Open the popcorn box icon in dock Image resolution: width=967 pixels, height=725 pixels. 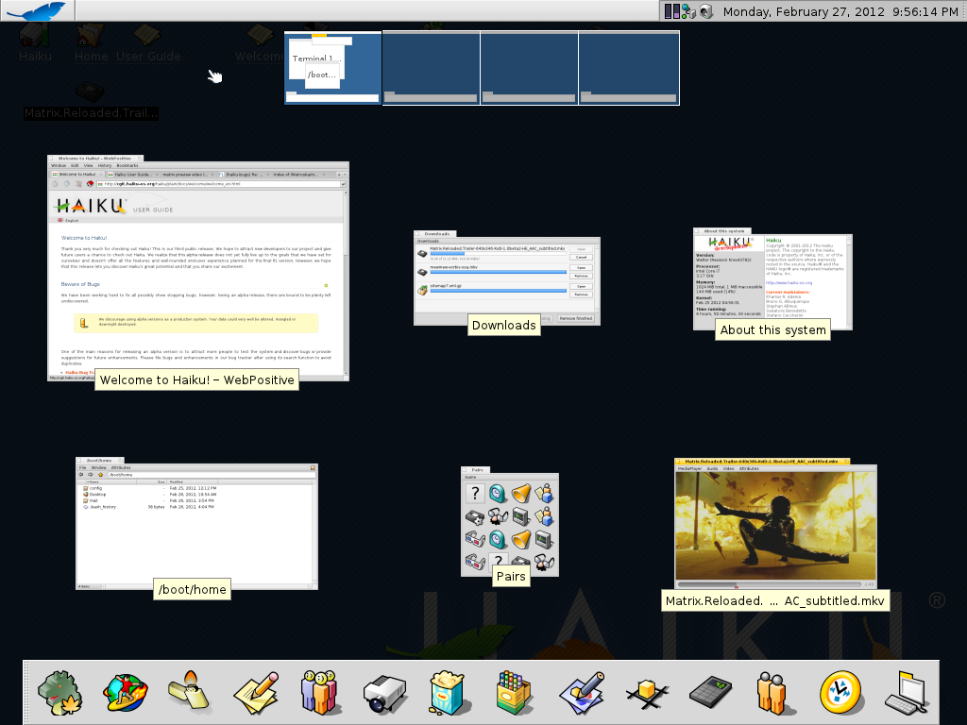pyautogui.click(x=450, y=692)
